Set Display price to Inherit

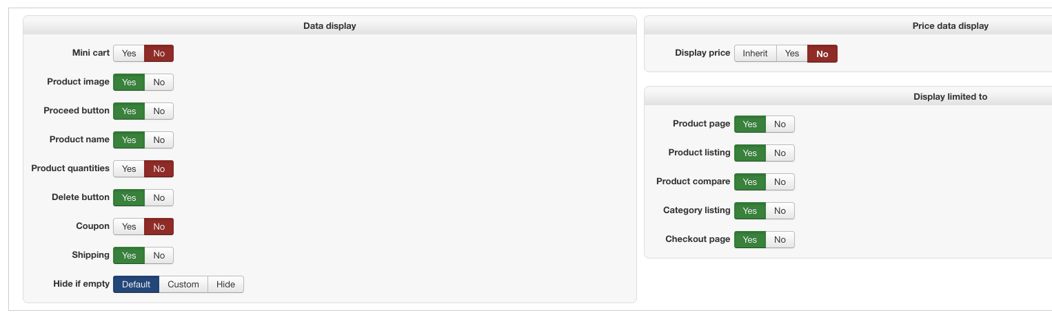coord(755,54)
